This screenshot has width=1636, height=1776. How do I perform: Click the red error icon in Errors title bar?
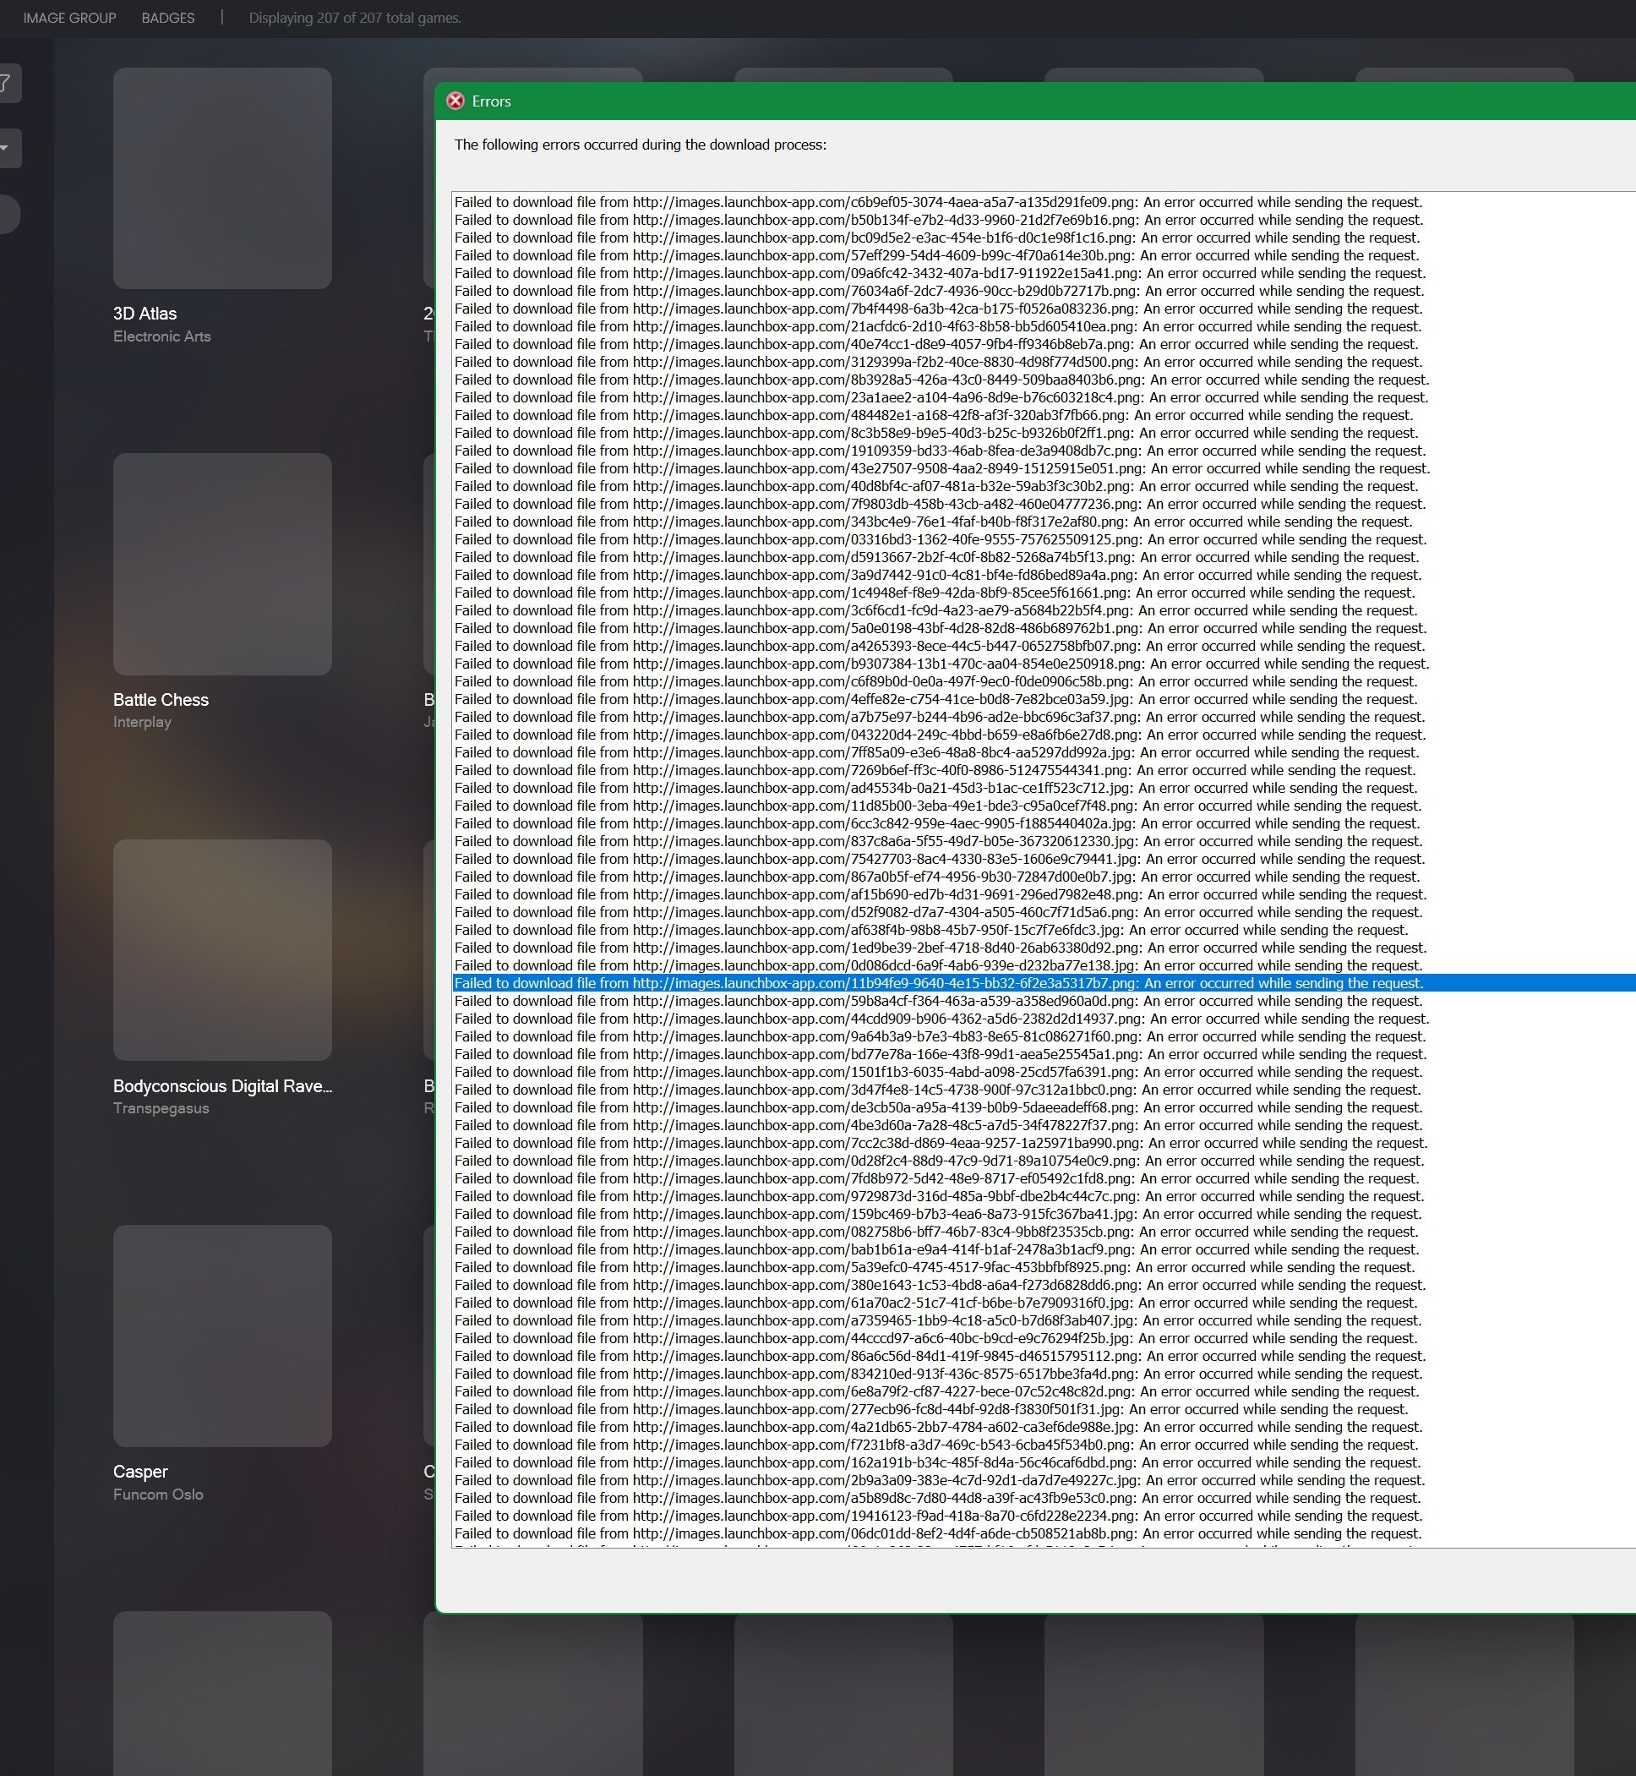click(x=455, y=101)
